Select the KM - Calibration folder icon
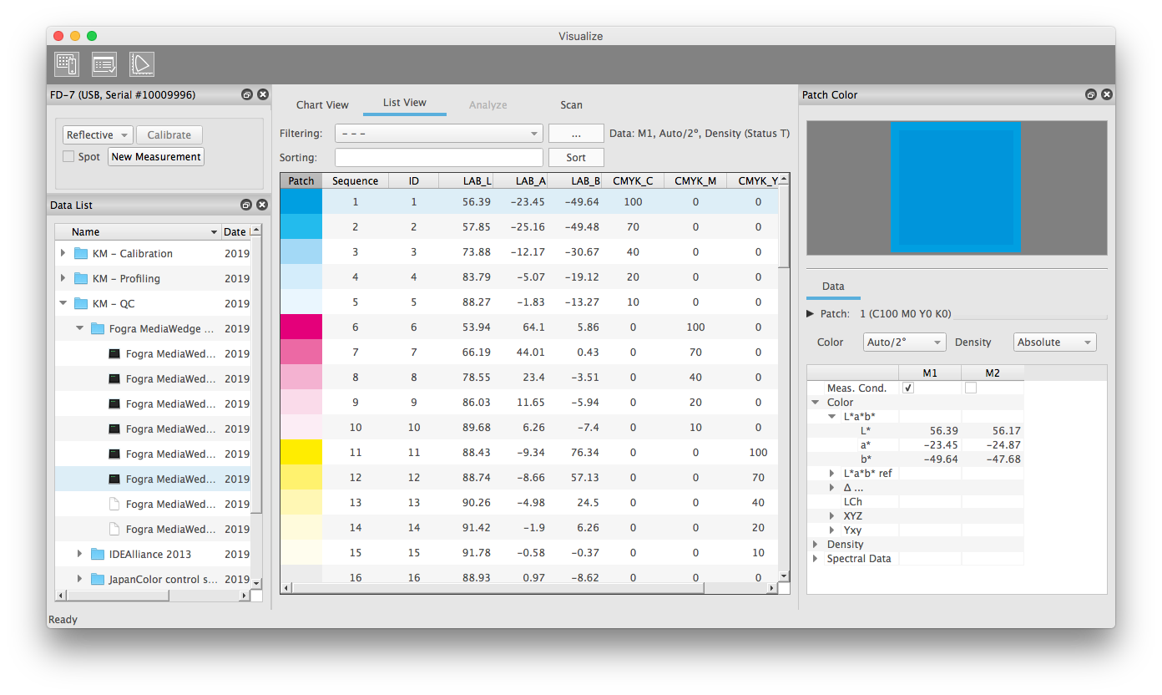The width and height of the screenshot is (1162, 695). pyautogui.click(x=81, y=254)
